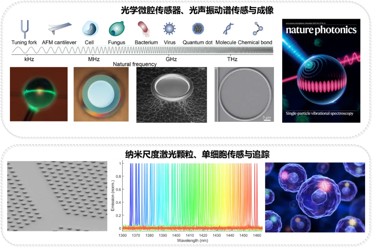The image size is (373, 248).
Task: Click 'Single-particle vibrational spectroscopy' caption
Action: 319,113
